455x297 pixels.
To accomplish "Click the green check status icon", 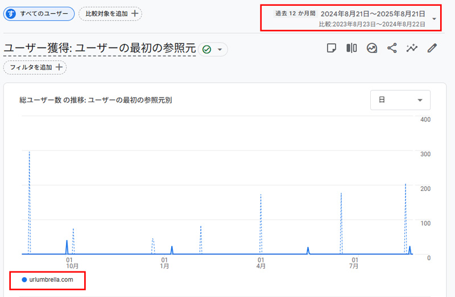I will click(x=207, y=49).
